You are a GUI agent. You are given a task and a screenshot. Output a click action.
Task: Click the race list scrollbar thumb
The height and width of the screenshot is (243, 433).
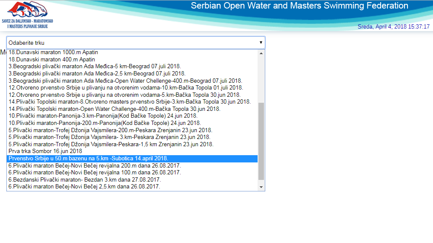pyautogui.click(x=261, y=141)
